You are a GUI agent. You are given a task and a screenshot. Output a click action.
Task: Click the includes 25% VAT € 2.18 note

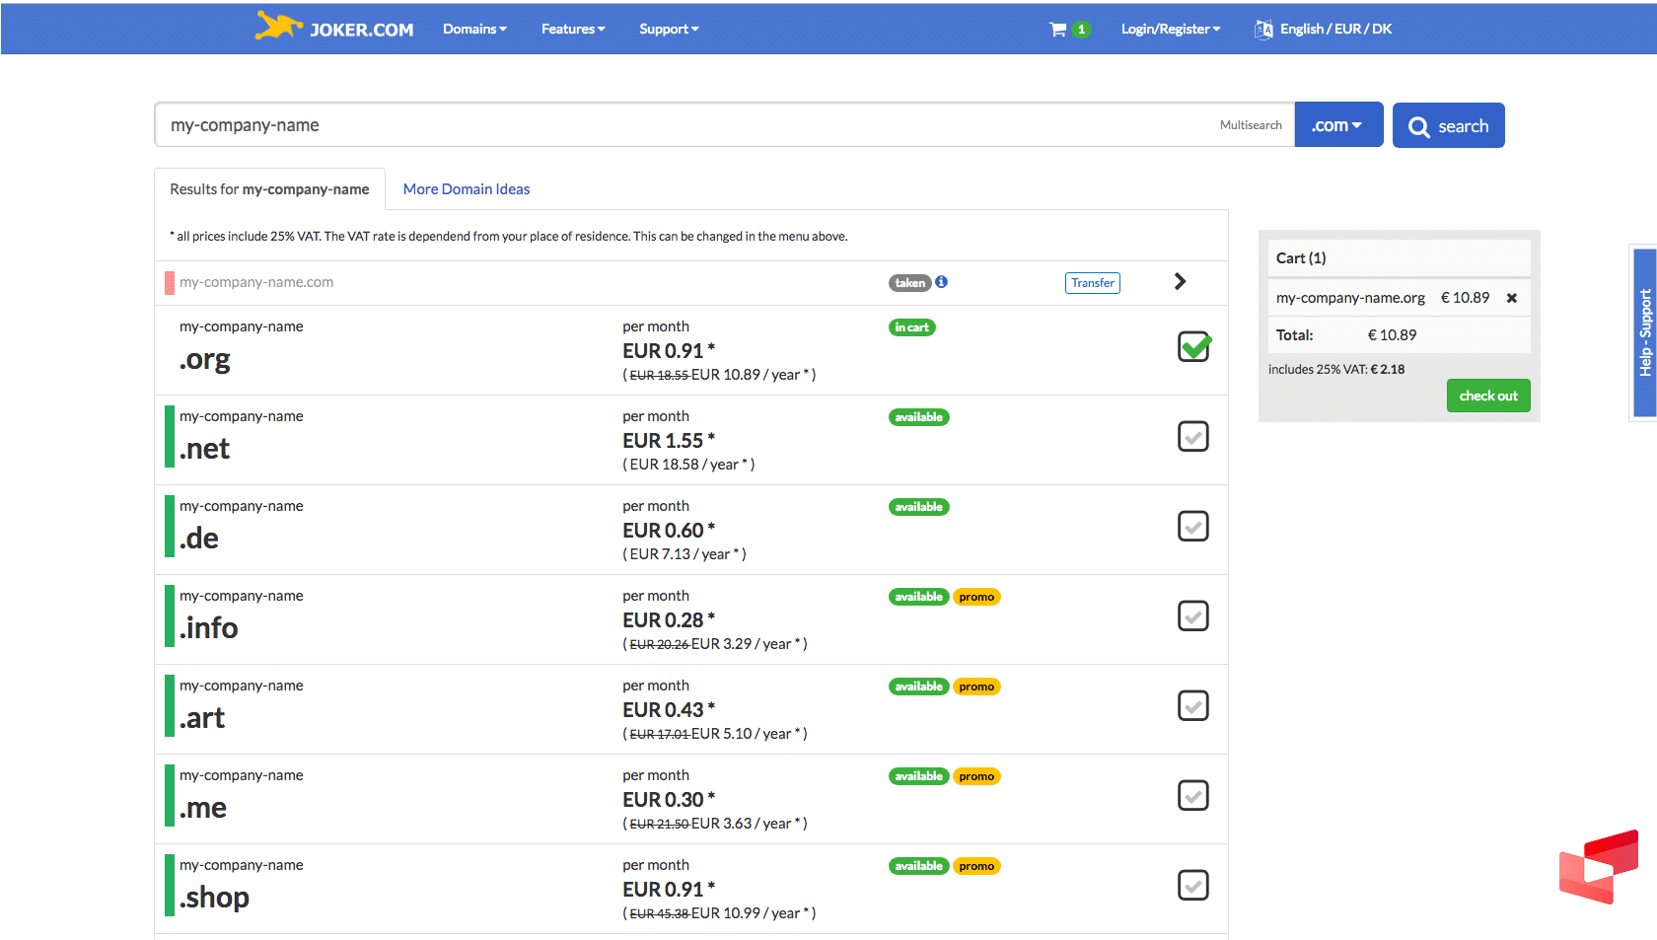pos(1336,370)
